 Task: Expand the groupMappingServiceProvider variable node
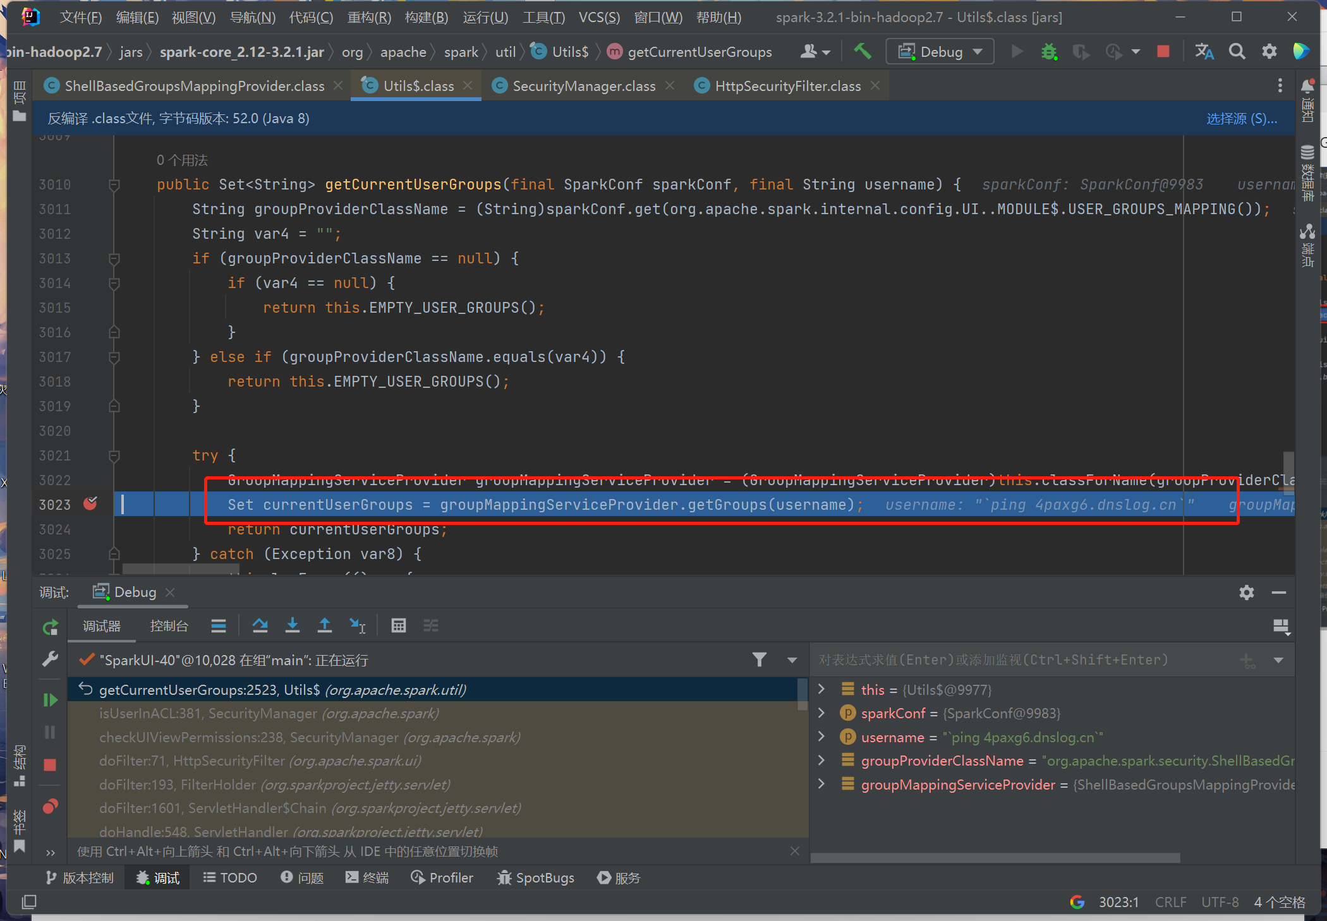(x=821, y=784)
